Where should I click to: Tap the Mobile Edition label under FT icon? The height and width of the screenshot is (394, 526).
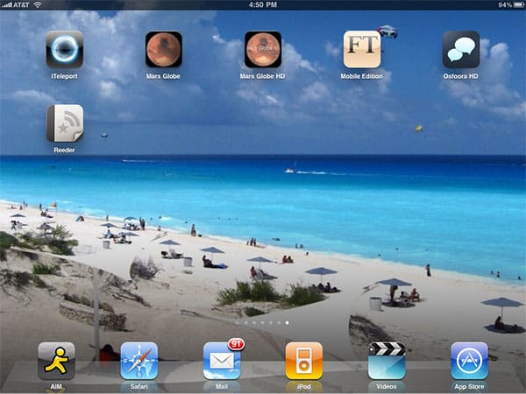[x=362, y=76]
